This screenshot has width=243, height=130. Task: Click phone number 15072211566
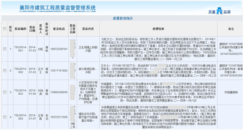tap(59, 117)
